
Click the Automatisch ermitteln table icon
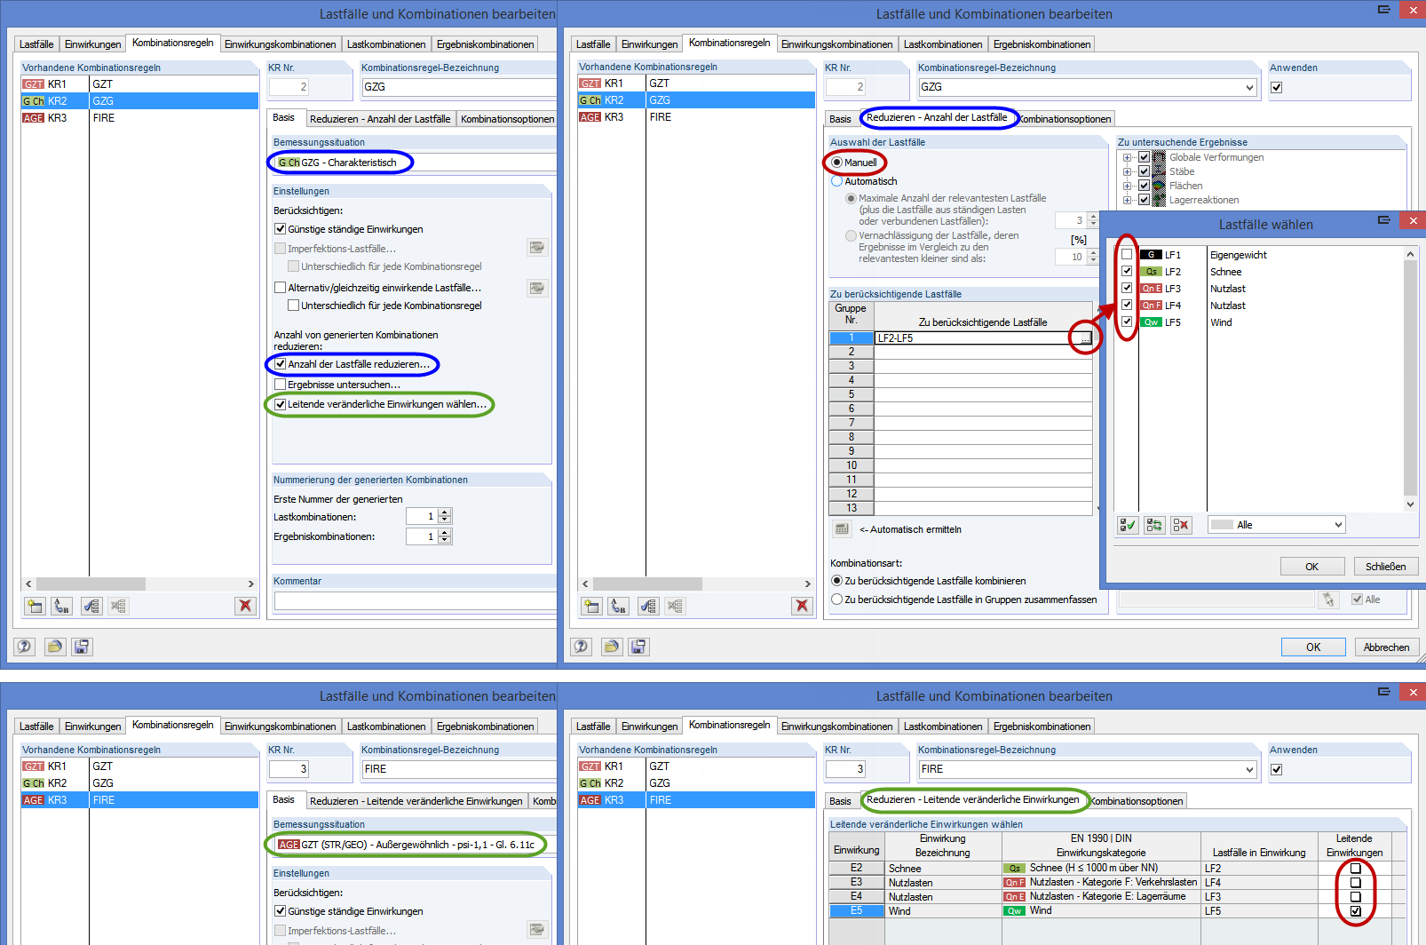coord(842,529)
